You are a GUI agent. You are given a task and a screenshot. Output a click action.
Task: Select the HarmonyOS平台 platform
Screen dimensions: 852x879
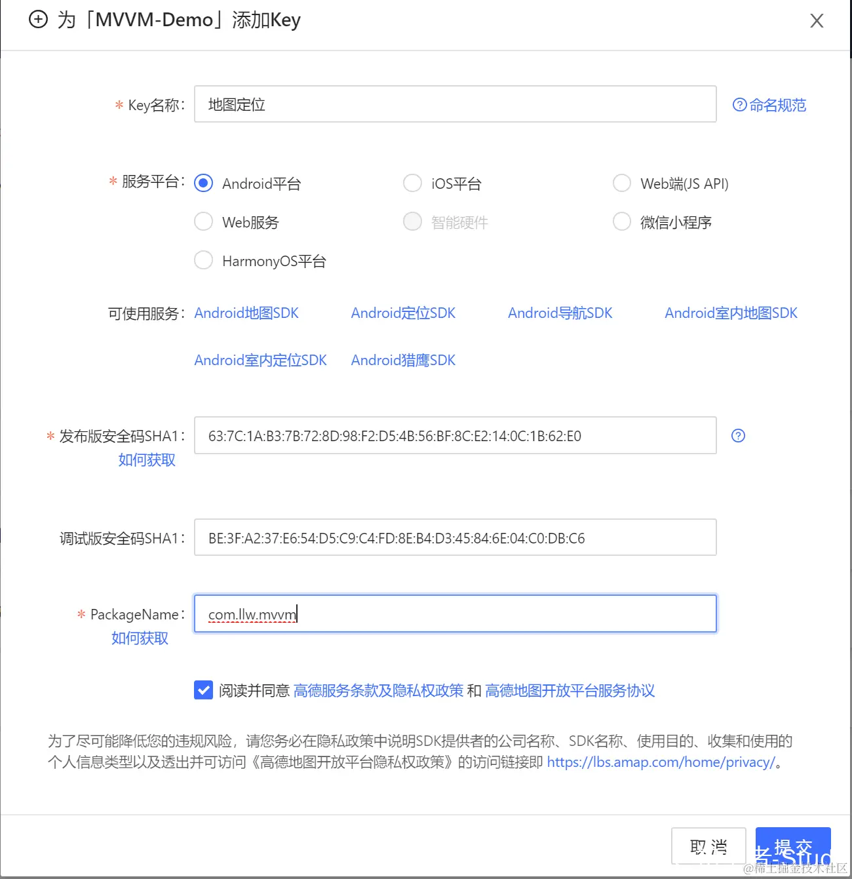tap(203, 260)
